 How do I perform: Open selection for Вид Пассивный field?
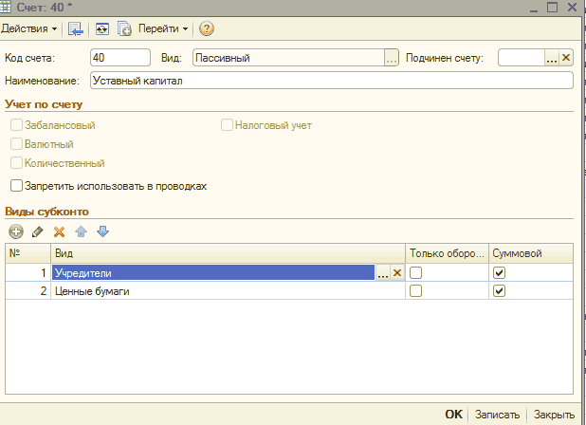(391, 58)
